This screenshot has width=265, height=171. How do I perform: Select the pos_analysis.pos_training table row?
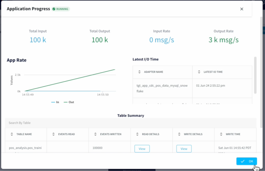25,148
